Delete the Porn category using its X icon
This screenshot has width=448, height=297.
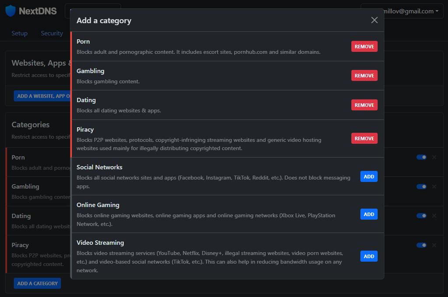tap(434, 157)
